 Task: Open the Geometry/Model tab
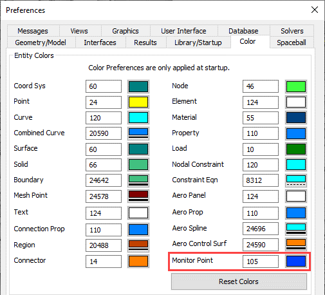pyautogui.click(x=41, y=43)
